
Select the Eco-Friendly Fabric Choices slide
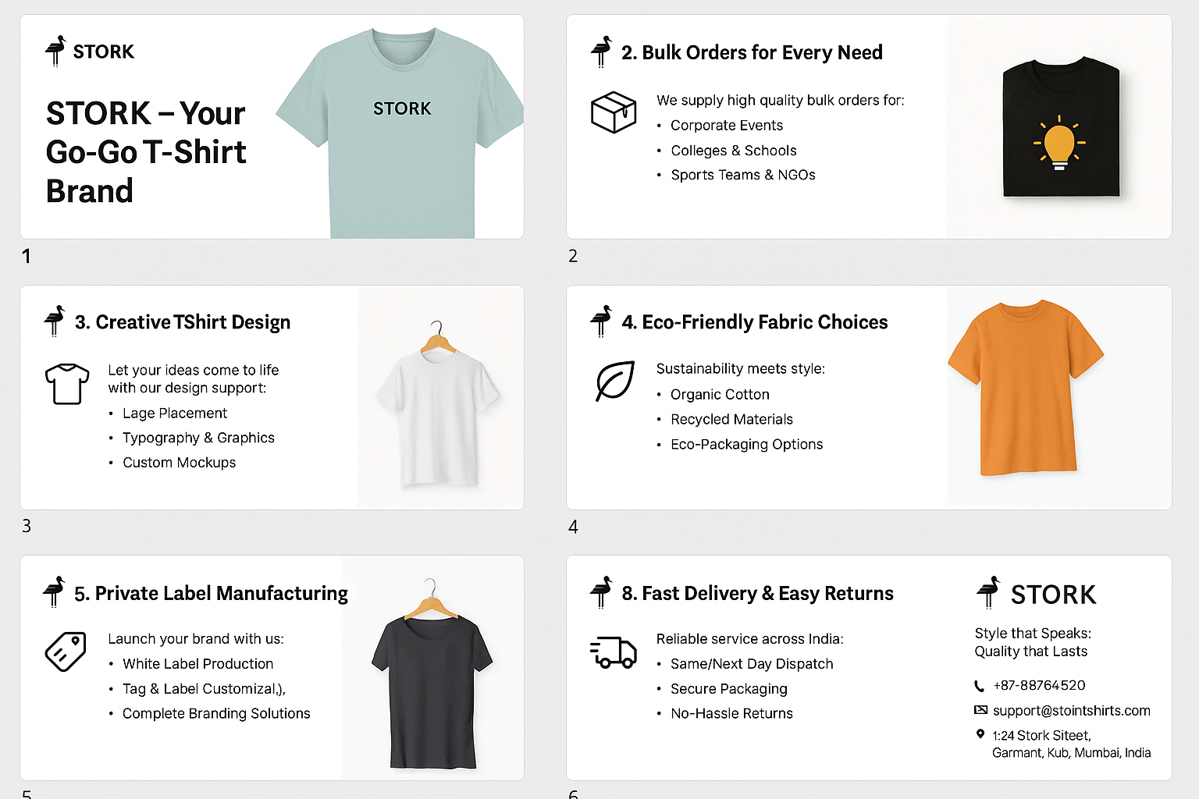point(868,397)
